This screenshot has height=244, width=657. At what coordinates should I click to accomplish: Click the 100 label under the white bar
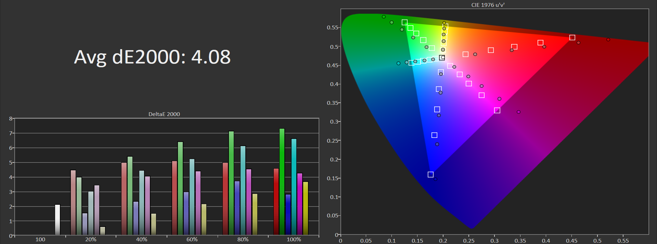(x=40, y=239)
